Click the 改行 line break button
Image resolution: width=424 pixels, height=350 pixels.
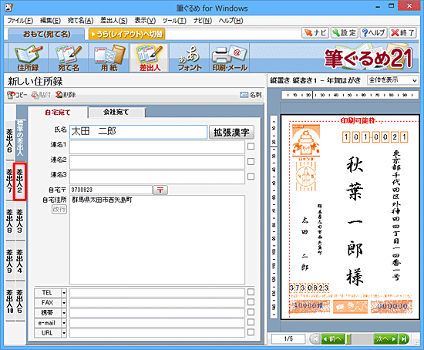pyautogui.click(x=59, y=209)
